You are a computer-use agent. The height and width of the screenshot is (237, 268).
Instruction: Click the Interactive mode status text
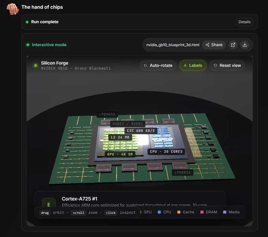click(x=49, y=45)
